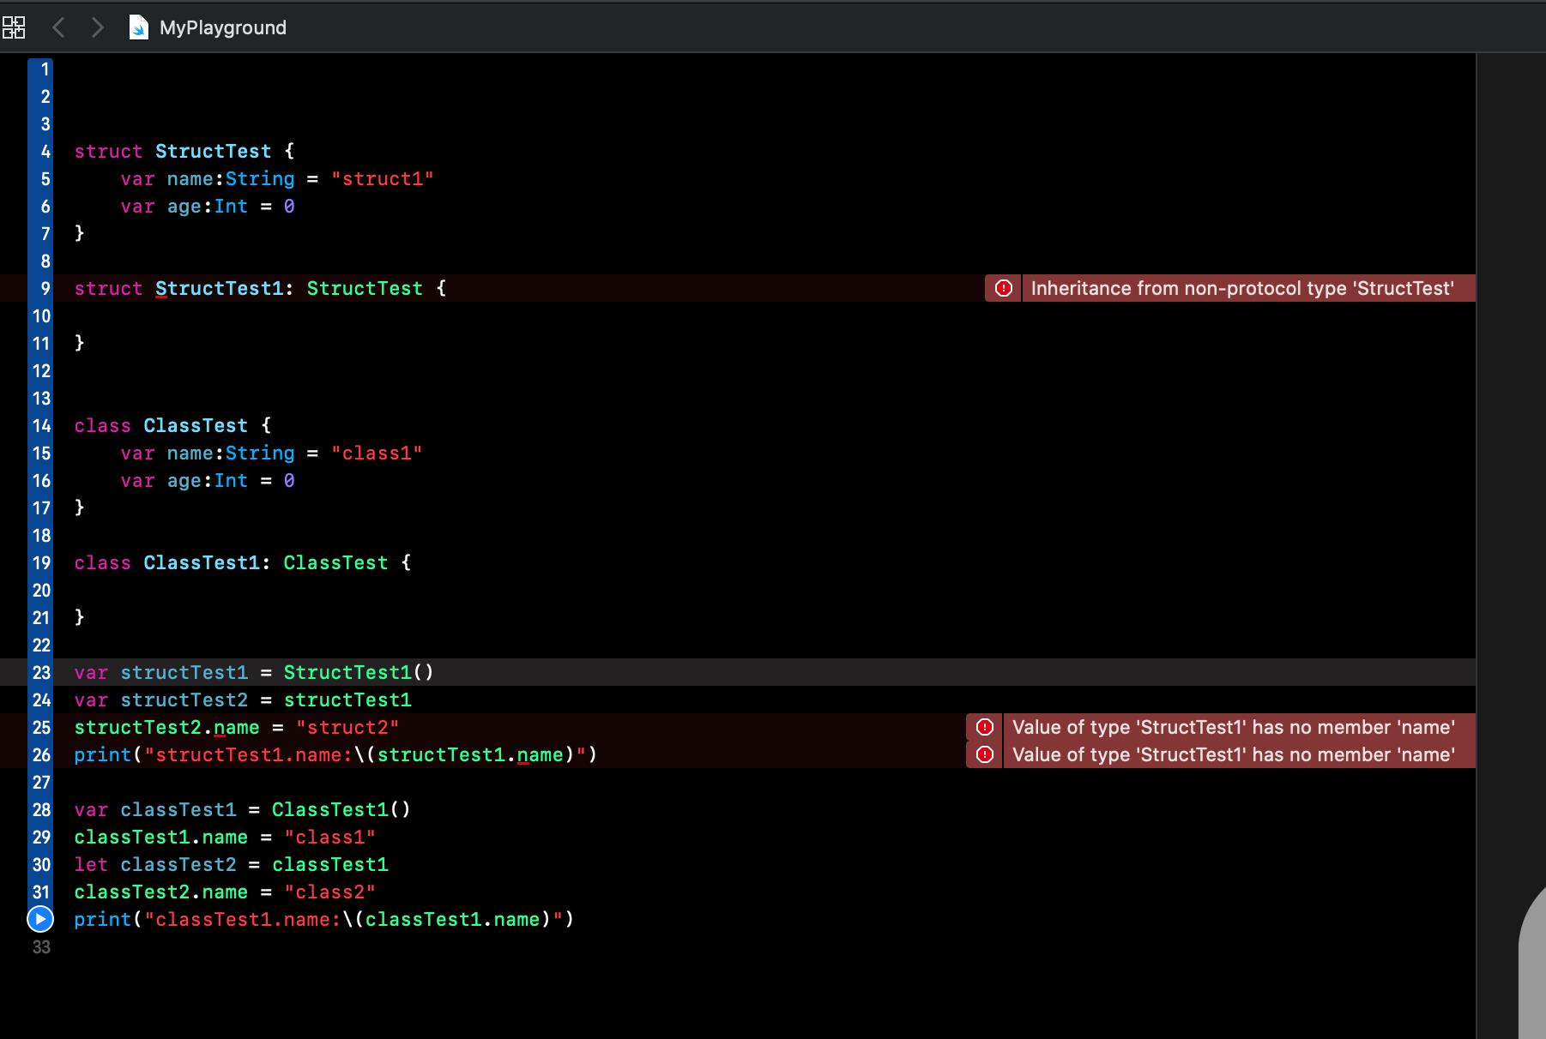Click error icon on line 9
The height and width of the screenshot is (1039, 1546).
tap(1003, 288)
